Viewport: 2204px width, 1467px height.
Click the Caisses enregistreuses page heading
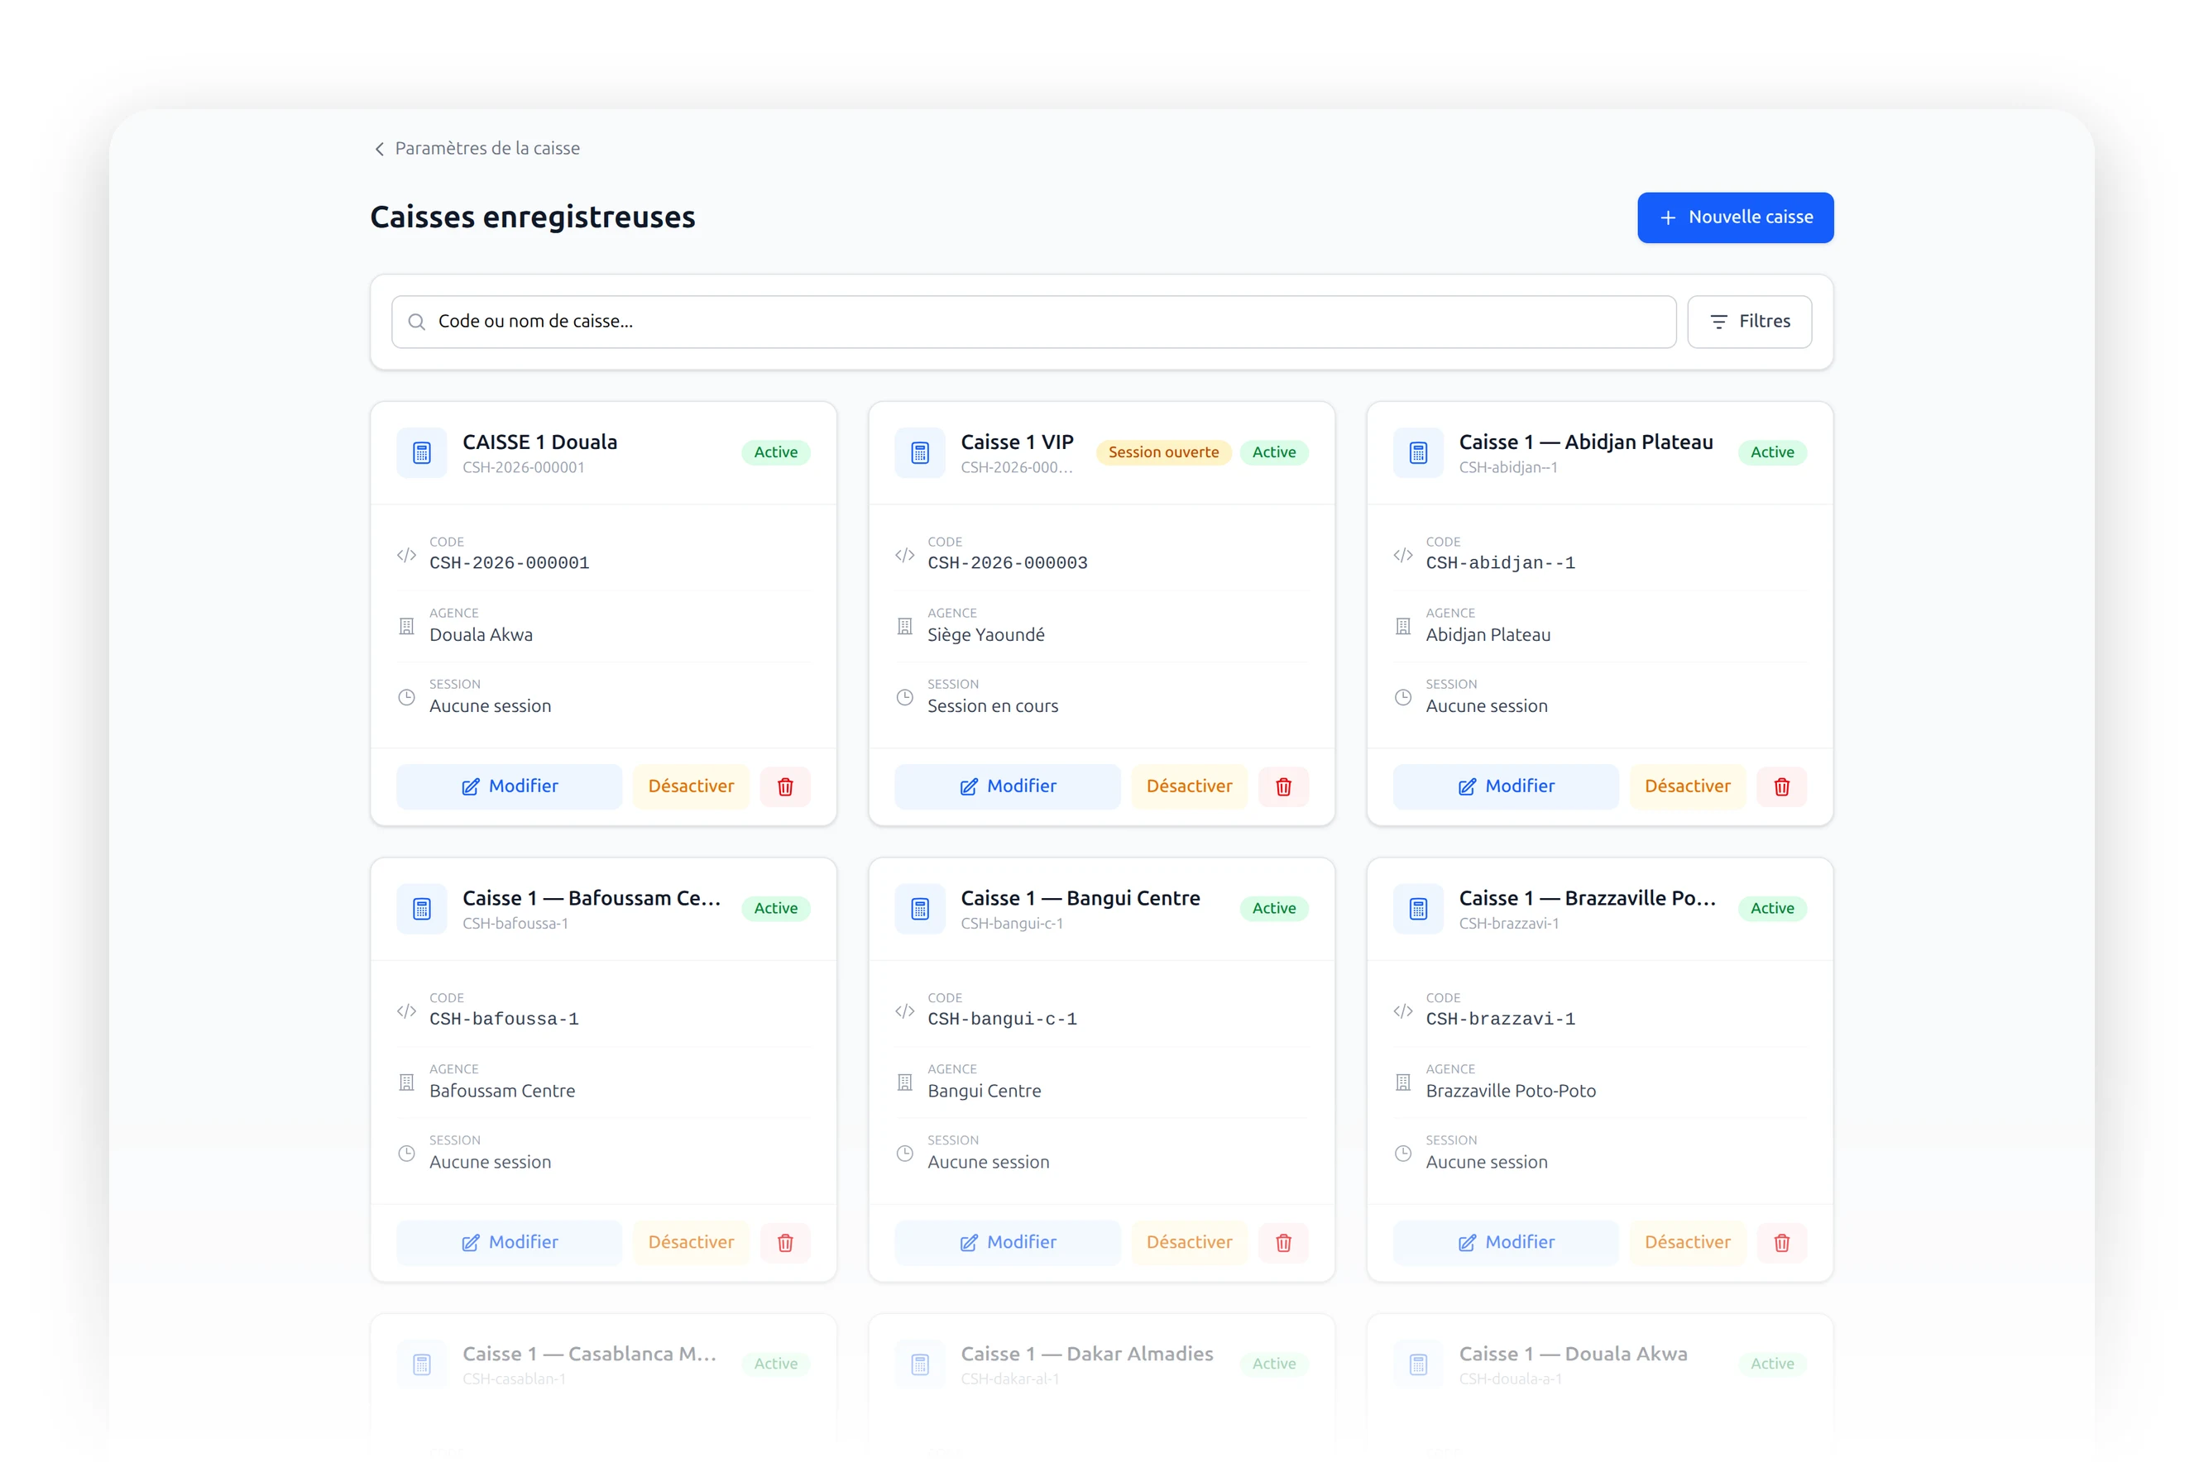pyautogui.click(x=533, y=217)
